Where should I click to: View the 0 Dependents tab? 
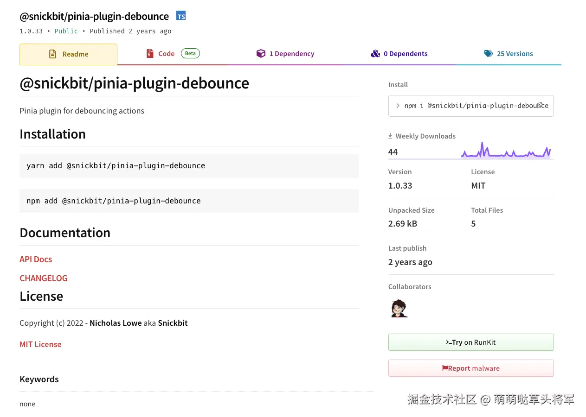coord(406,53)
